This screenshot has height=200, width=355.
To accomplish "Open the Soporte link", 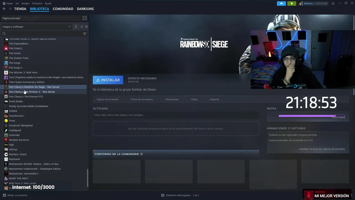I will (x=214, y=99).
